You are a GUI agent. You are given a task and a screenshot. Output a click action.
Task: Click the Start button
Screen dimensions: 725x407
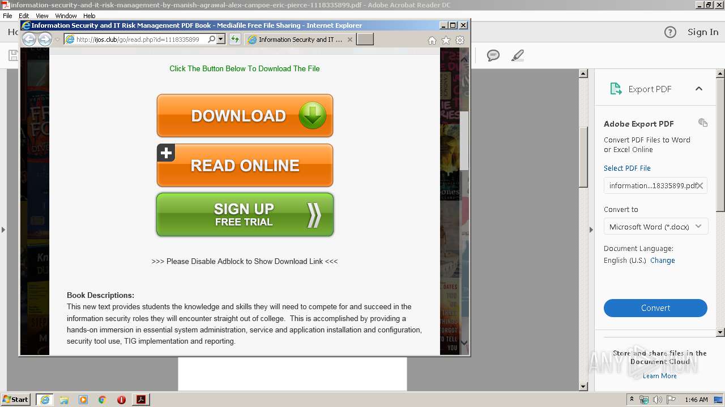pyautogui.click(x=16, y=399)
